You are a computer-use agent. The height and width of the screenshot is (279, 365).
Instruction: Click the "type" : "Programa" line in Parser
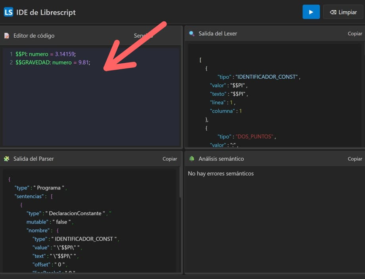coord(40,188)
